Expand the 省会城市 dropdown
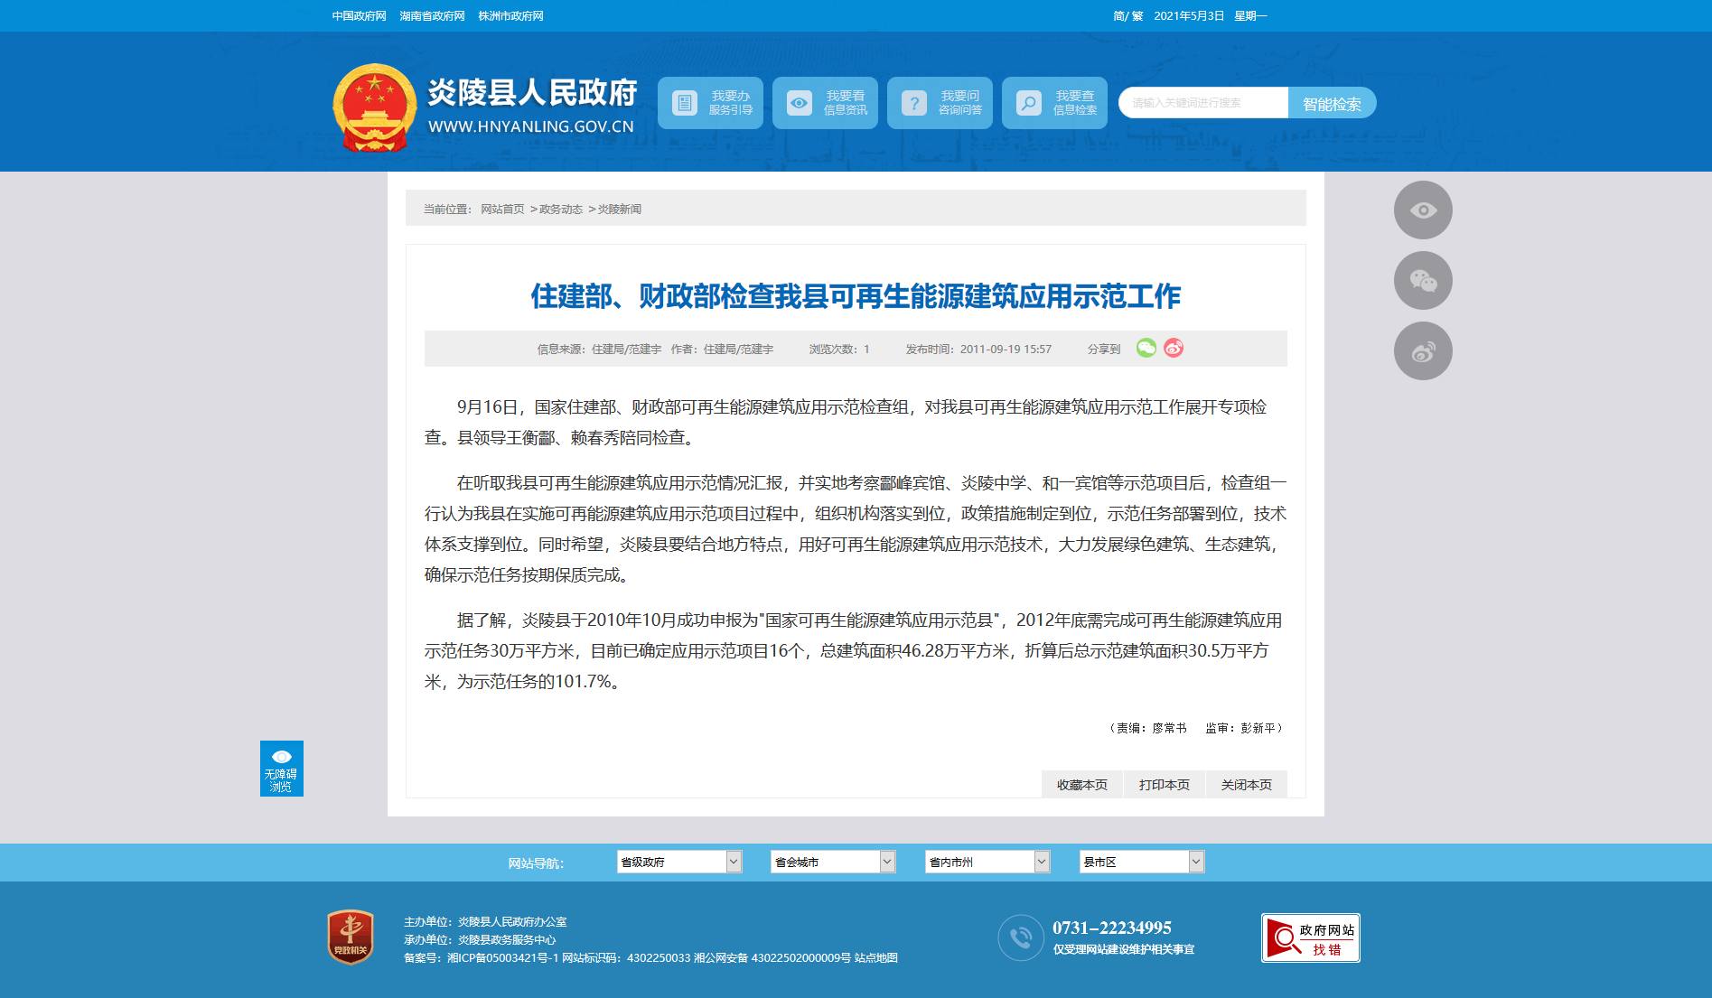Screen dimensions: 1712x998 click(x=833, y=862)
